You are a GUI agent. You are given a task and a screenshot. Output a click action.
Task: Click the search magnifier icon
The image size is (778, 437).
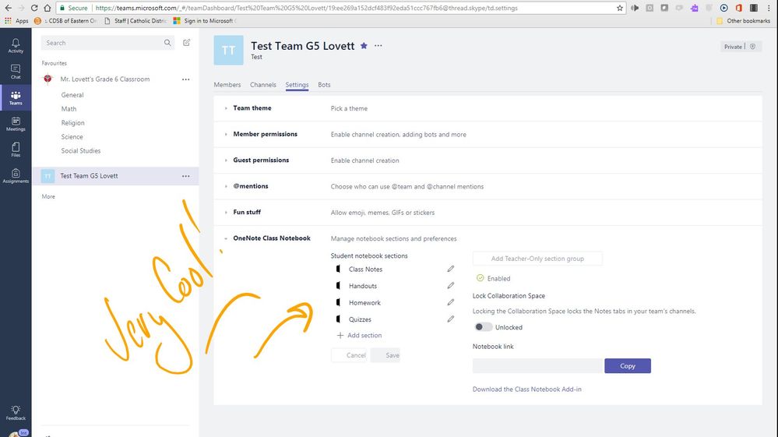click(x=167, y=43)
